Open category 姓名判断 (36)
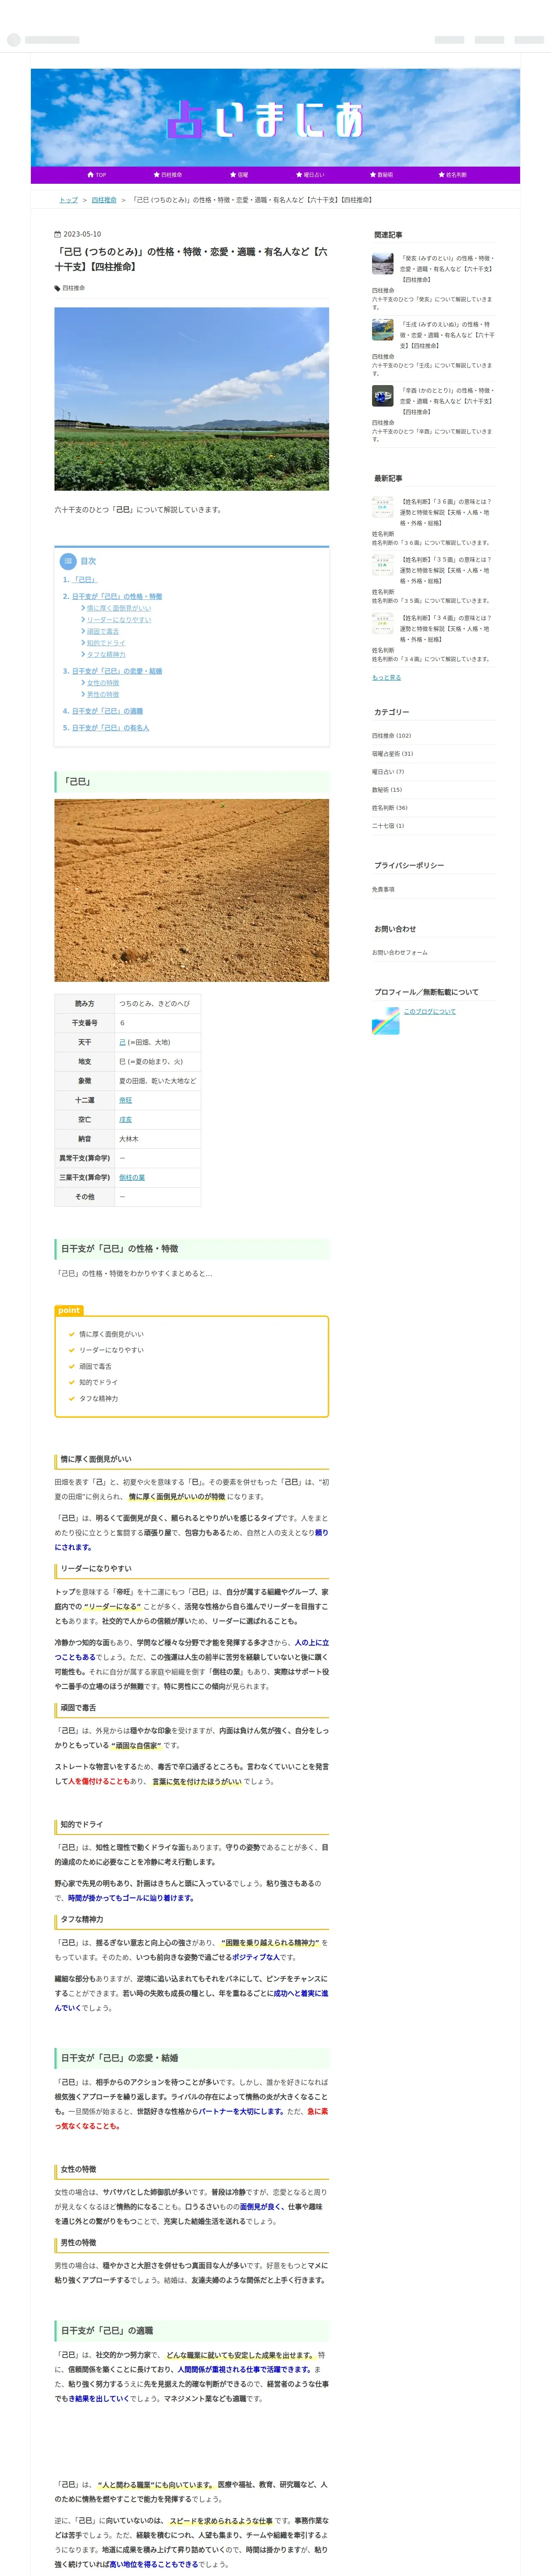This screenshot has width=551, height=2576. pos(390,808)
